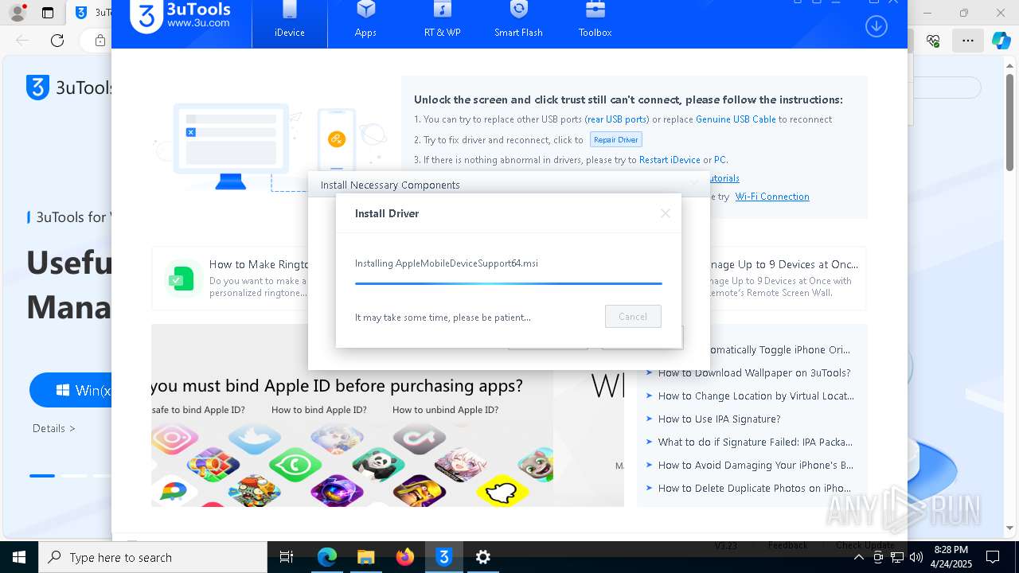Click the first carousel indicator on webpage
Viewport: 1019px width, 573px height.
42,476
